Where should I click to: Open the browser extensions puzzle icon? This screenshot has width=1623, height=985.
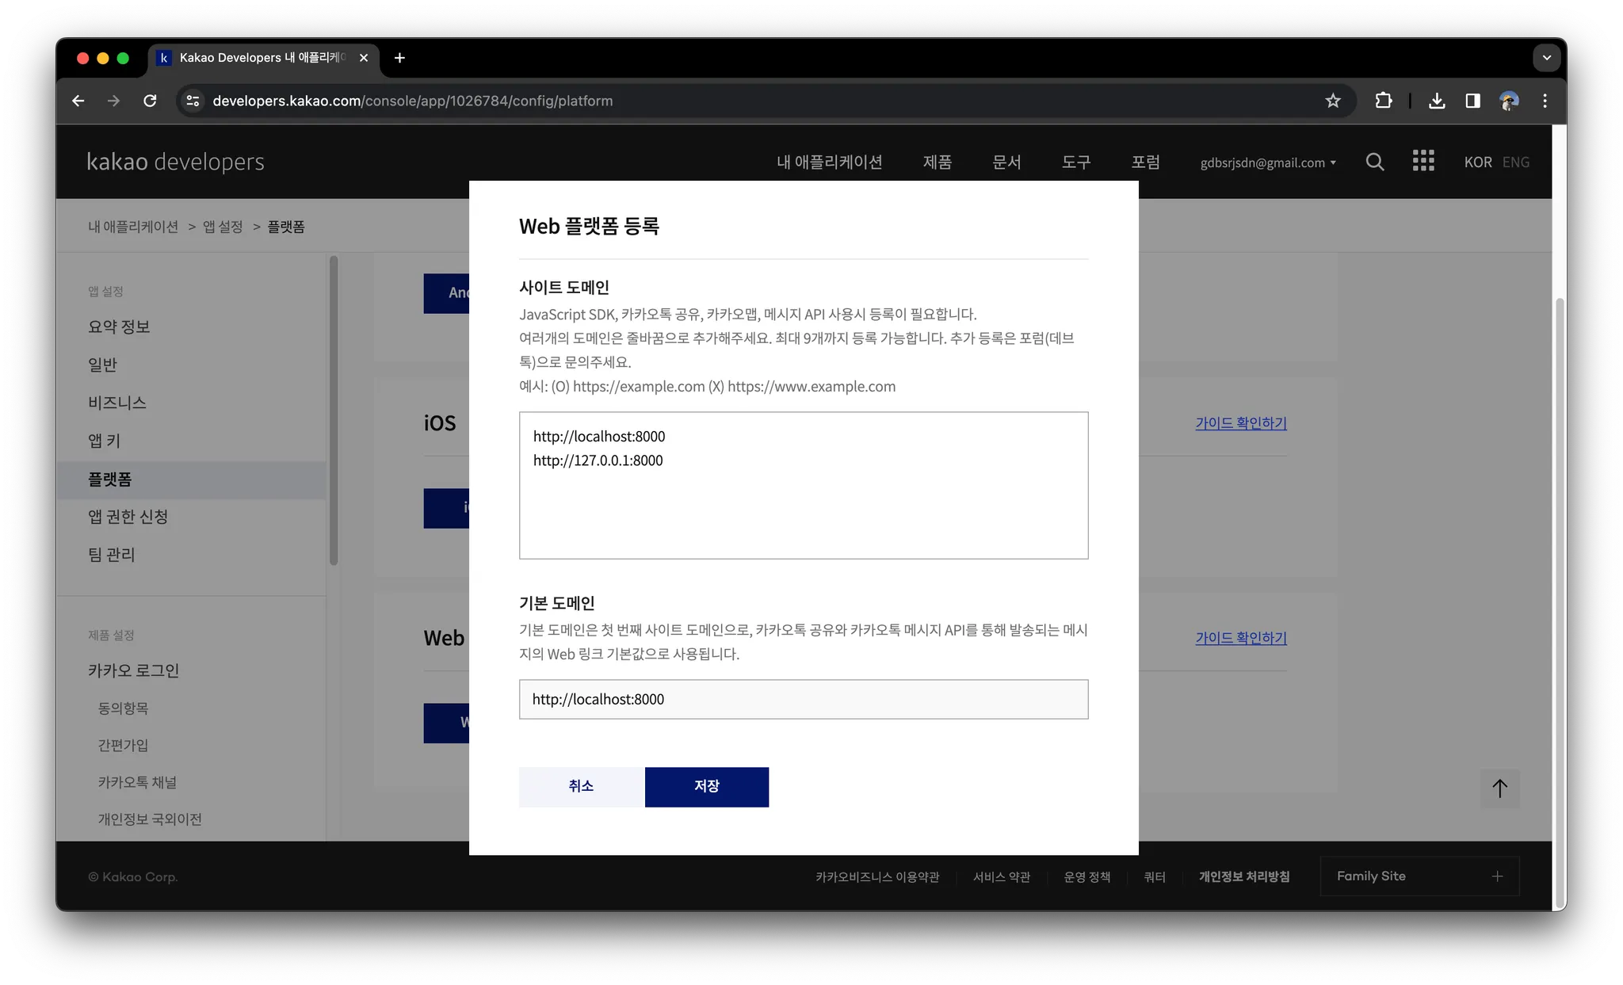pos(1384,101)
